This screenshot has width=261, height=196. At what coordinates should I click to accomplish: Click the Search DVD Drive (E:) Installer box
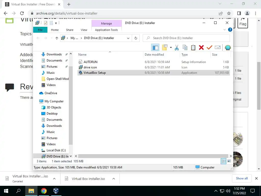pyautogui.click(x=186, y=38)
